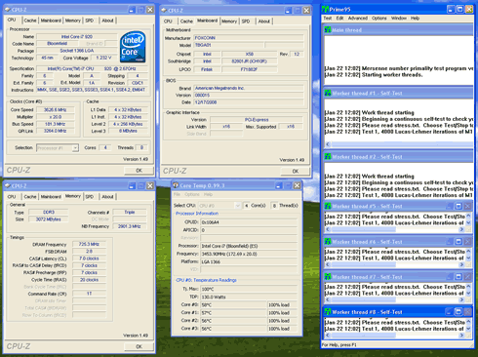Screen dimensions: 478x357
Task: Click the Worker thread #1 horizontal scrollbar
Action: pyautogui.click(x=399, y=144)
